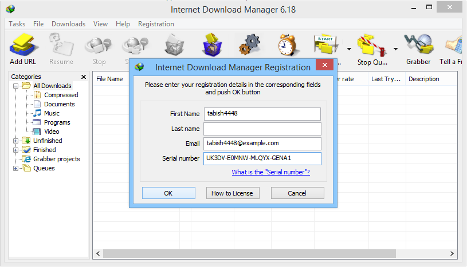Click the Start Queue icon
This screenshot has width=467, height=267.
[327, 45]
